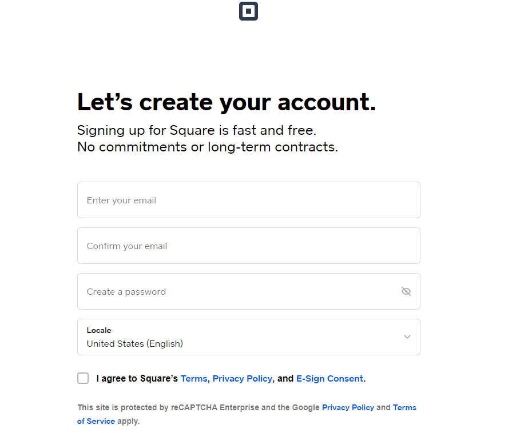Click the "I agree to Square's" label text
The width and height of the screenshot is (532, 433).
137,379
